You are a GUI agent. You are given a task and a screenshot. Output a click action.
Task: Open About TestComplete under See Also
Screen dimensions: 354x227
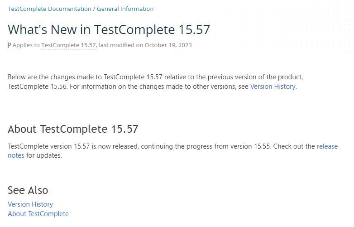pos(38,214)
